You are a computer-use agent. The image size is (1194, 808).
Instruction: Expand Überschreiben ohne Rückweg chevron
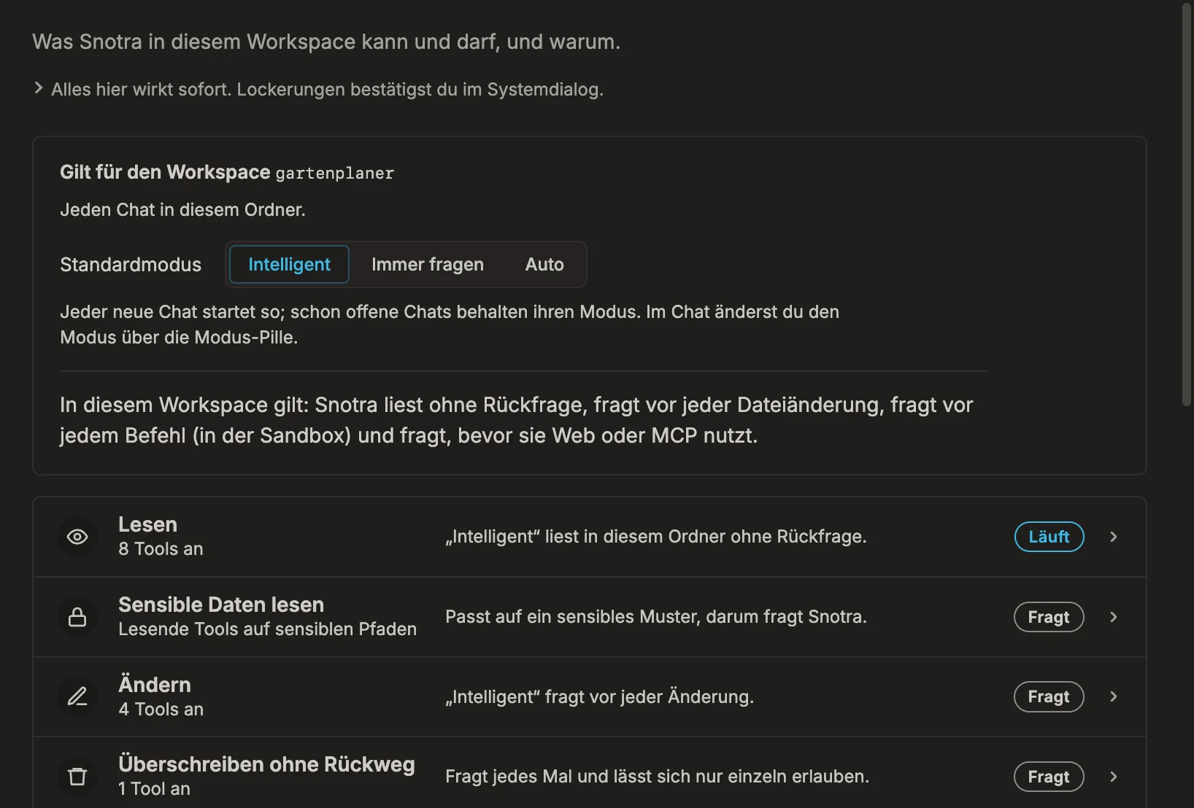click(x=1114, y=777)
